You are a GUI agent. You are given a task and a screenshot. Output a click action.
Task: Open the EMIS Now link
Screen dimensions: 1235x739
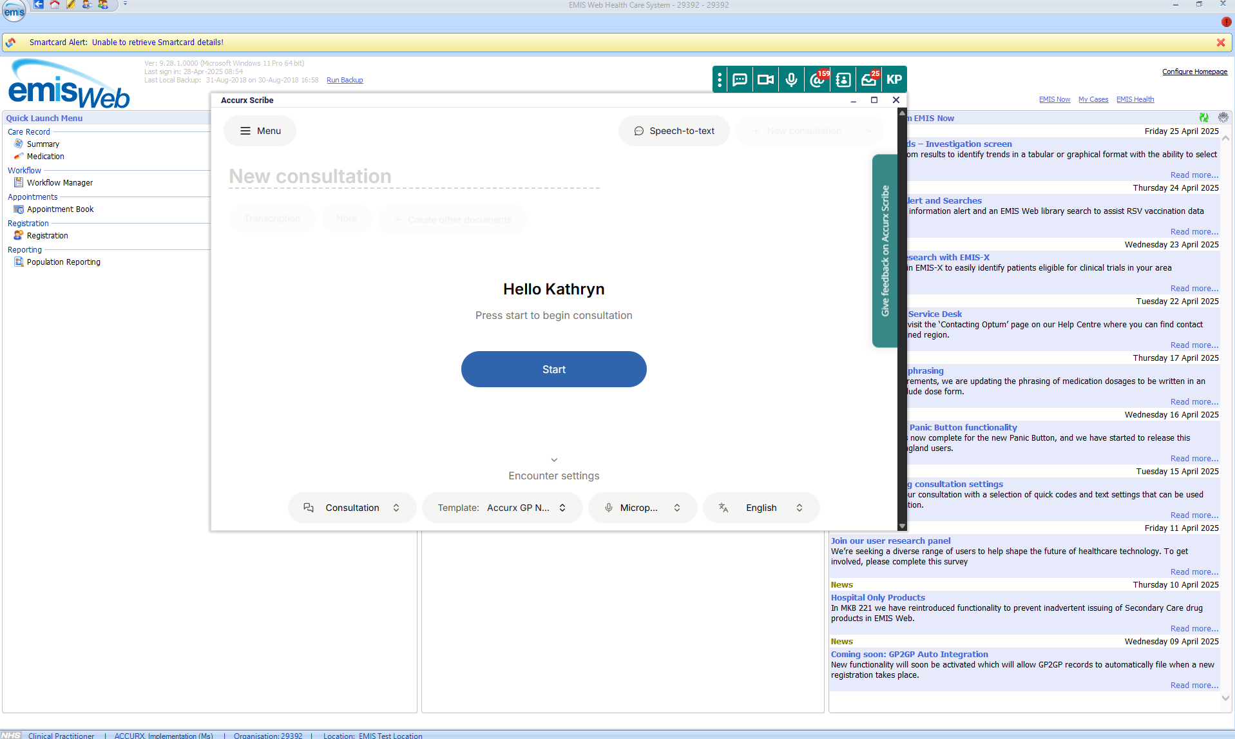(x=1055, y=99)
